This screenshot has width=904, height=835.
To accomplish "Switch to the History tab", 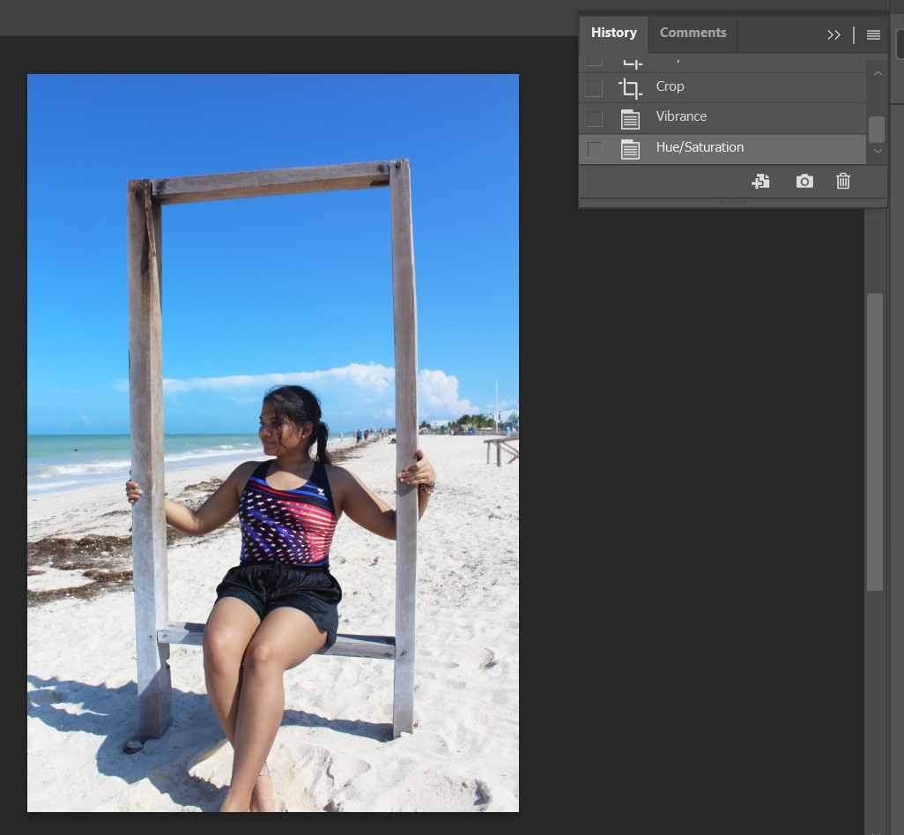I will click(x=613, y=34).
